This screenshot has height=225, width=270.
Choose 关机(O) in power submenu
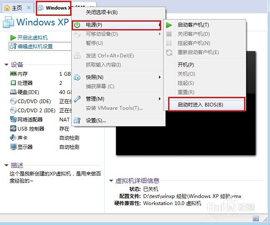click(205, 74)
